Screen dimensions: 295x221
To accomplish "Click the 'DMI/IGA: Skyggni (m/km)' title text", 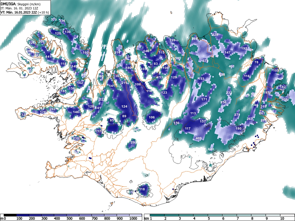I will tap(21, 4).
